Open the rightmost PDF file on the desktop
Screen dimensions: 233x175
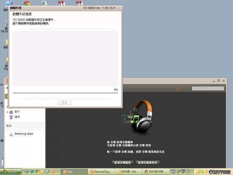click(80, 3)
